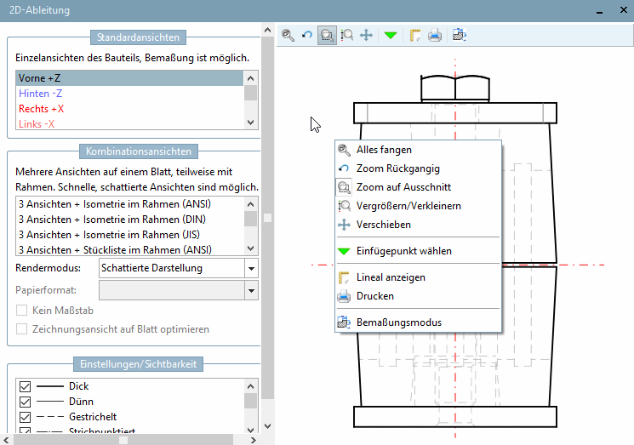Click the printer icon in toolbar
The image size is (634, 445).
click(x=434, y=35)
